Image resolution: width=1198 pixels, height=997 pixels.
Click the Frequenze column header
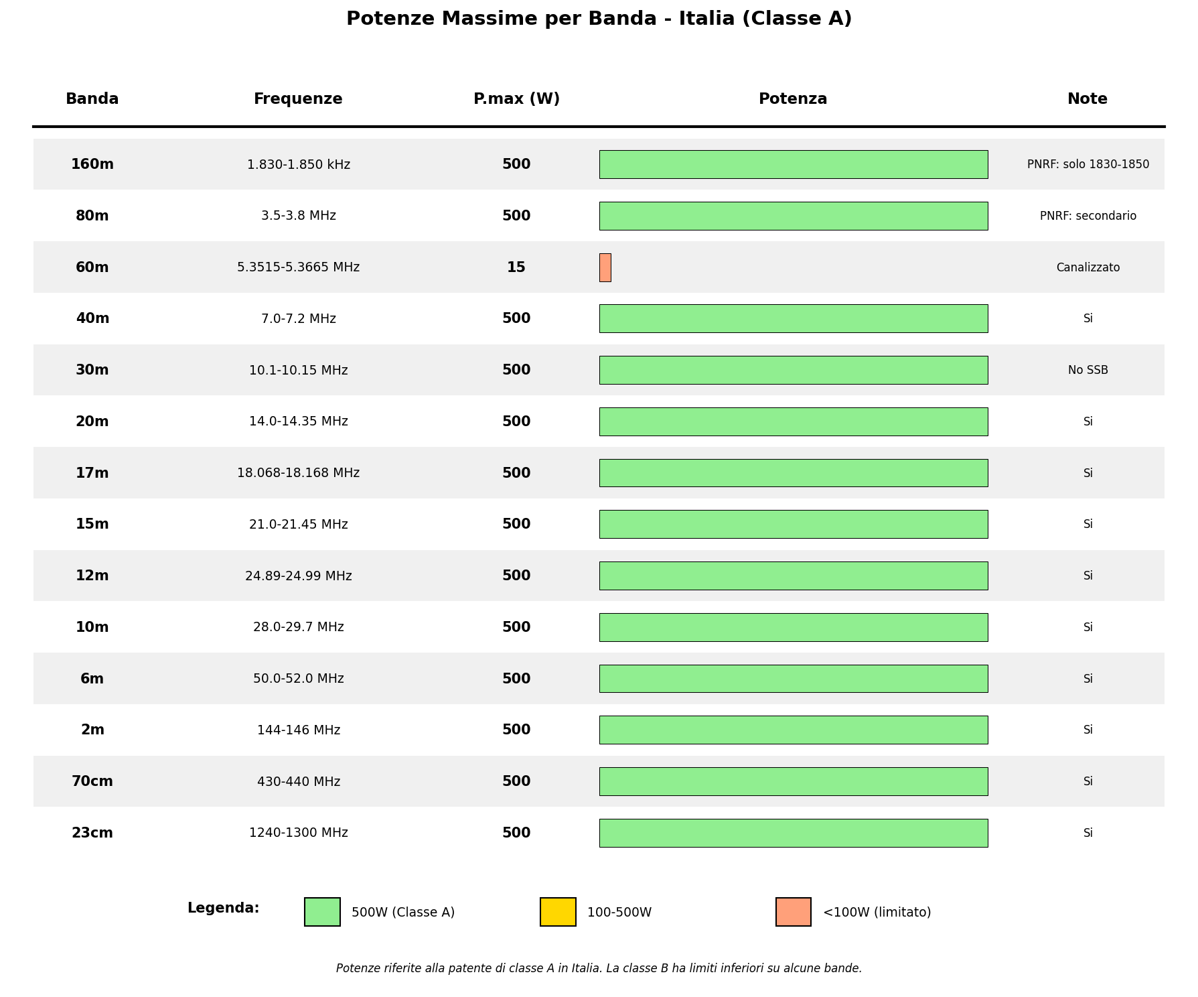pos(298,99)
